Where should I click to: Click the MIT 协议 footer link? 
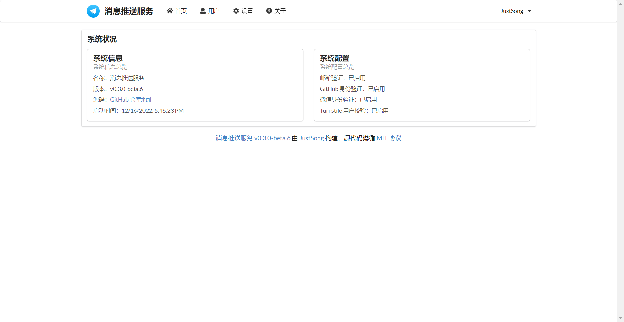click(389, 138)
